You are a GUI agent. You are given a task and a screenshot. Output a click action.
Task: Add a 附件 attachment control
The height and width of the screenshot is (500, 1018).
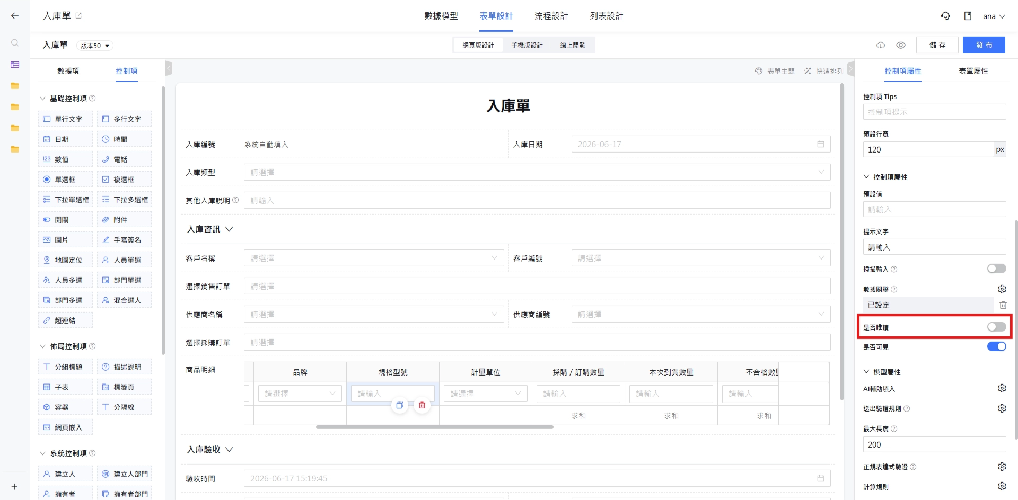click(124, 220)
